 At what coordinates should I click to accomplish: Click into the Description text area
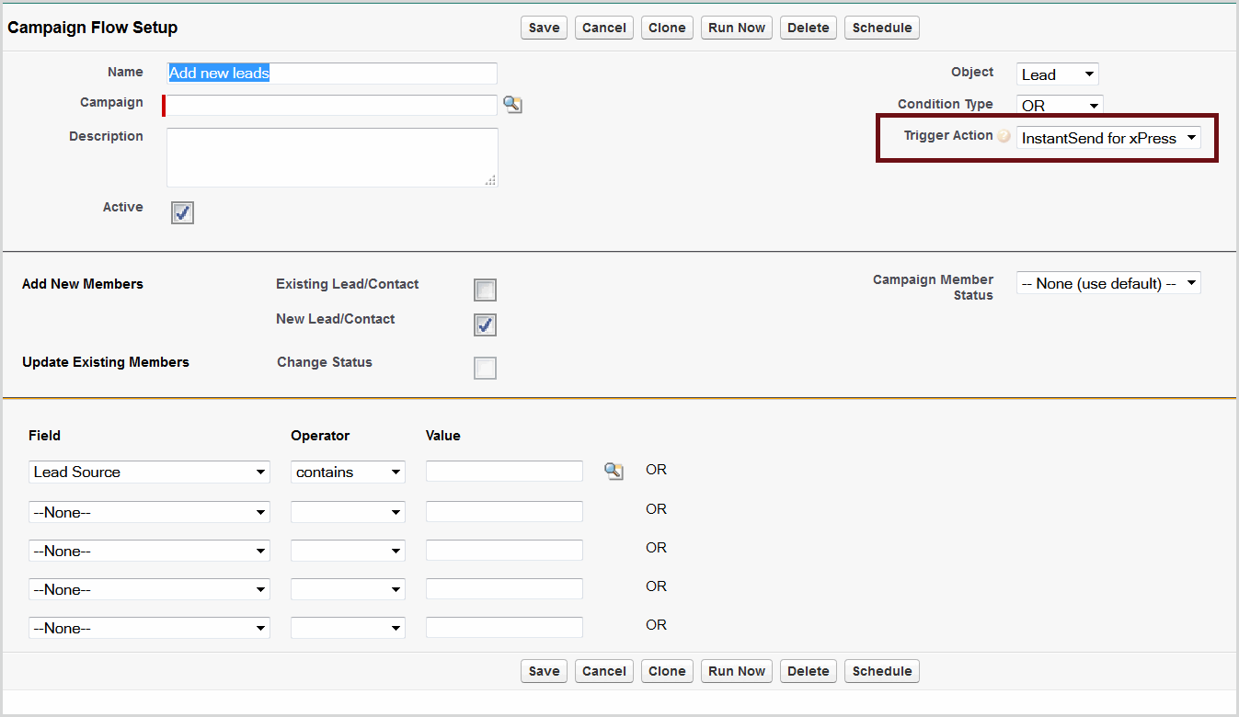(332, 157)
